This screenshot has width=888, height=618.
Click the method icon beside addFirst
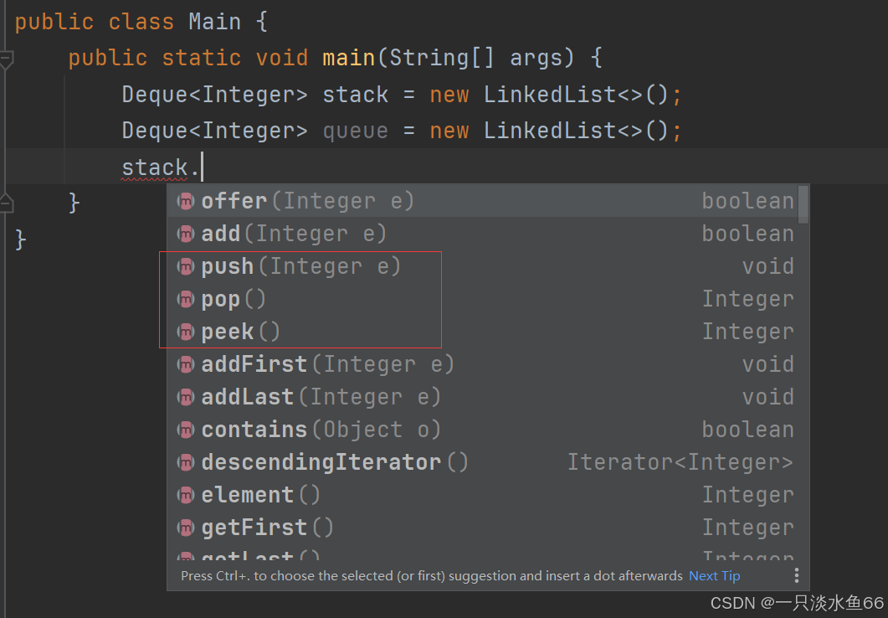point(186,364)
